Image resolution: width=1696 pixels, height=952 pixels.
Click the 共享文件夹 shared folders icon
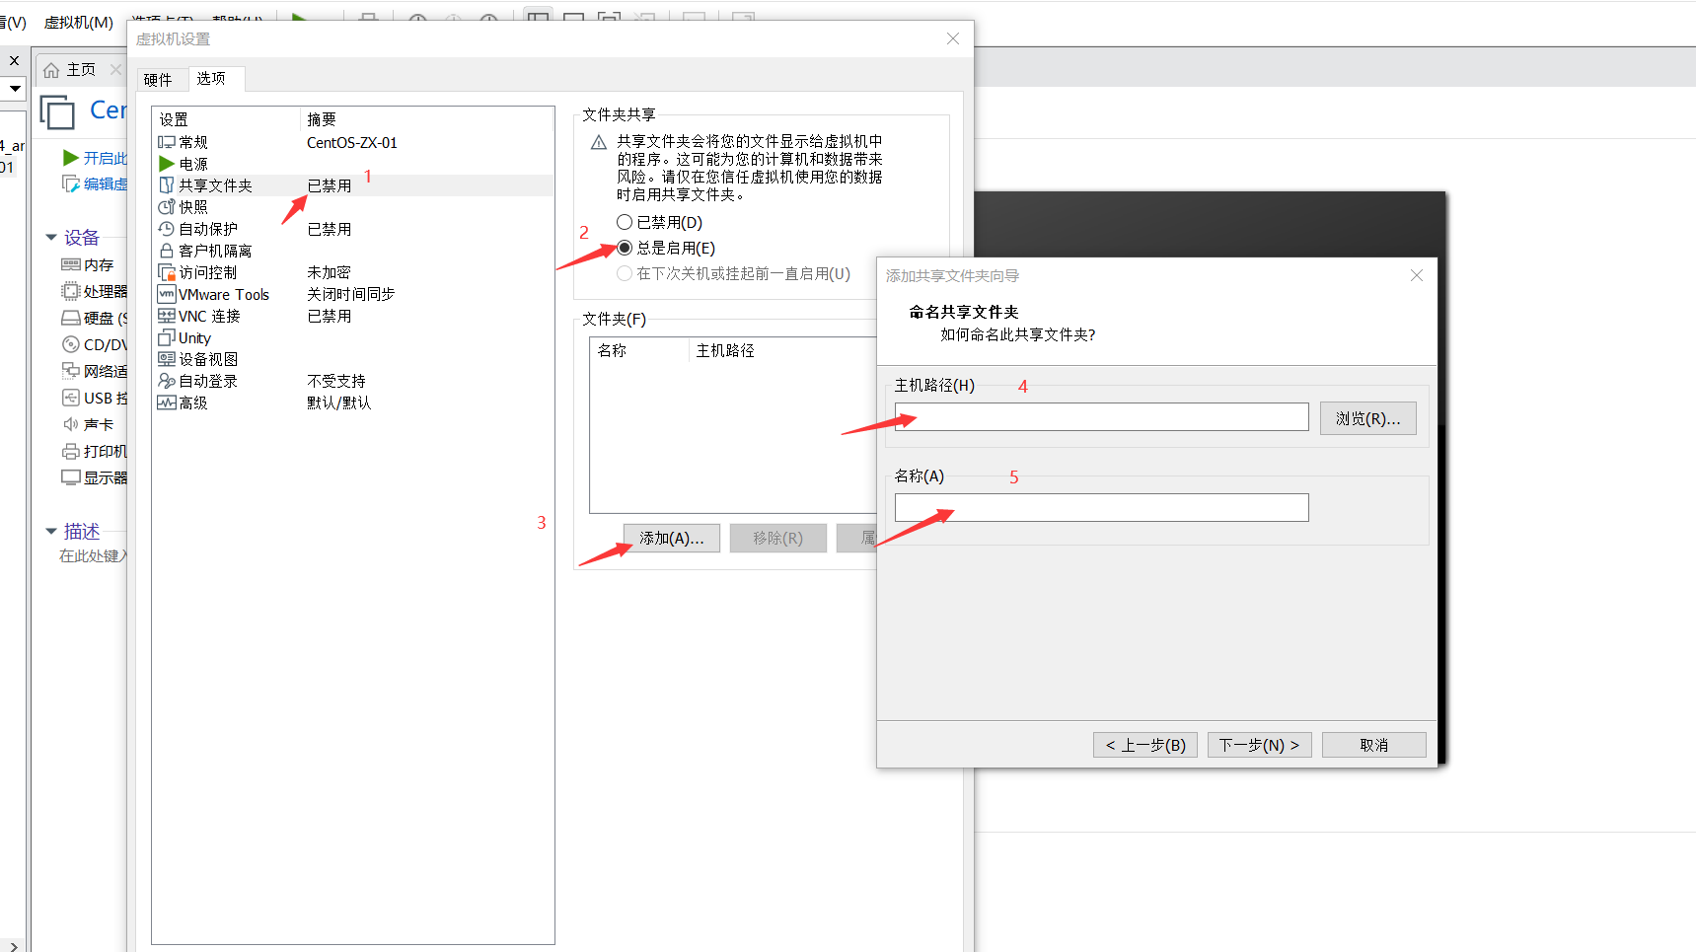(x=167, y=185)
